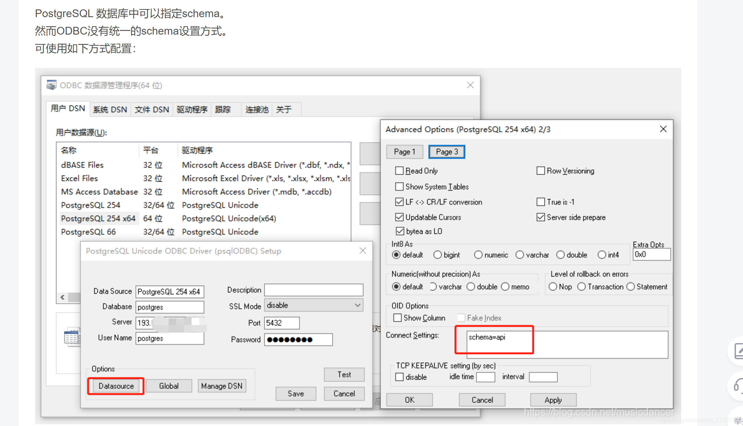
Task: Switch to 系统 DSN tab
Action: tap(110, 110)
